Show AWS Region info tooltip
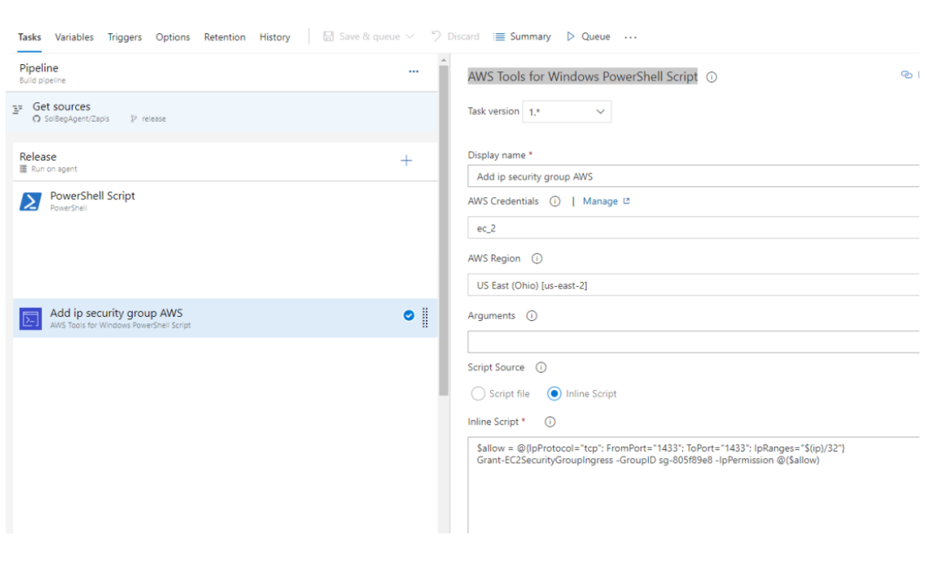 click(x=537, y=259)
